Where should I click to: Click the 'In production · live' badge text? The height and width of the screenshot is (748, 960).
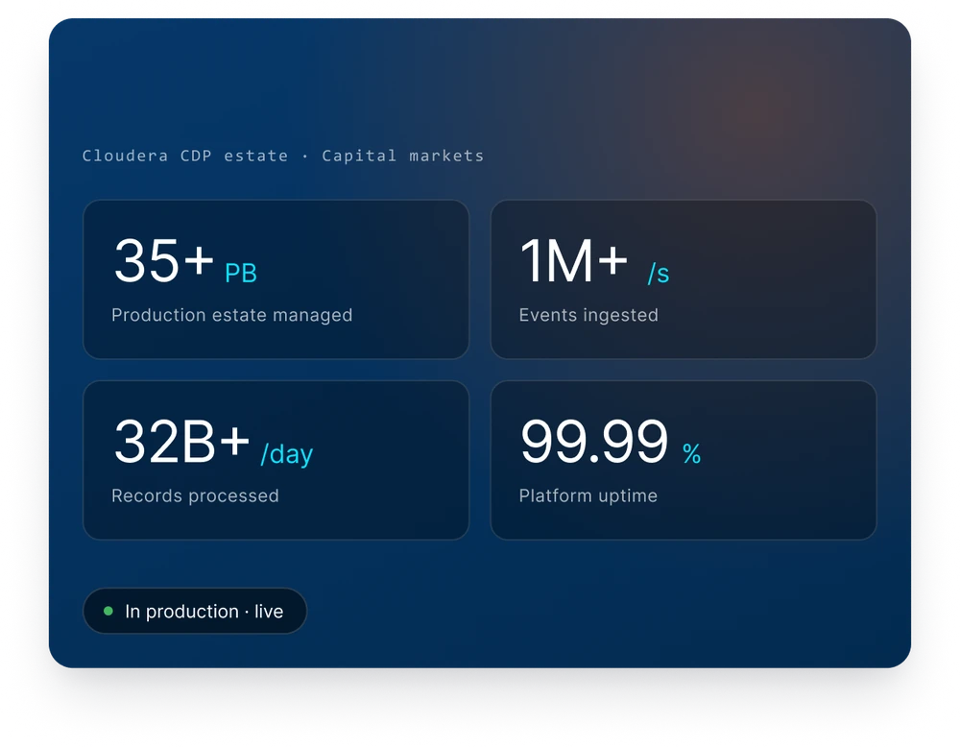coord(204,612)
